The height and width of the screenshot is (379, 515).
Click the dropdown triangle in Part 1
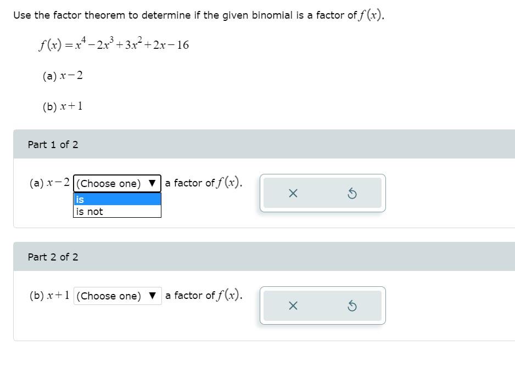tap(152, 183)
